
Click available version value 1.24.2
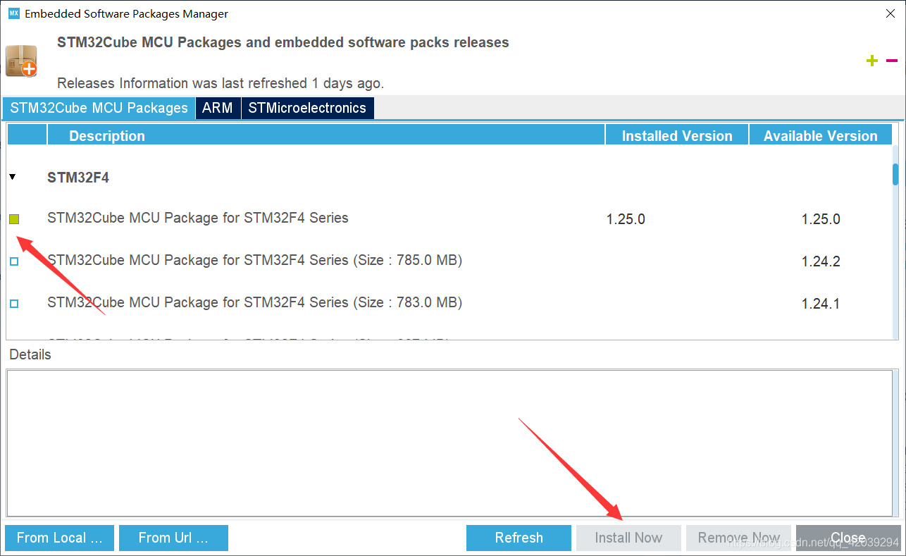(x=821, y=261)
